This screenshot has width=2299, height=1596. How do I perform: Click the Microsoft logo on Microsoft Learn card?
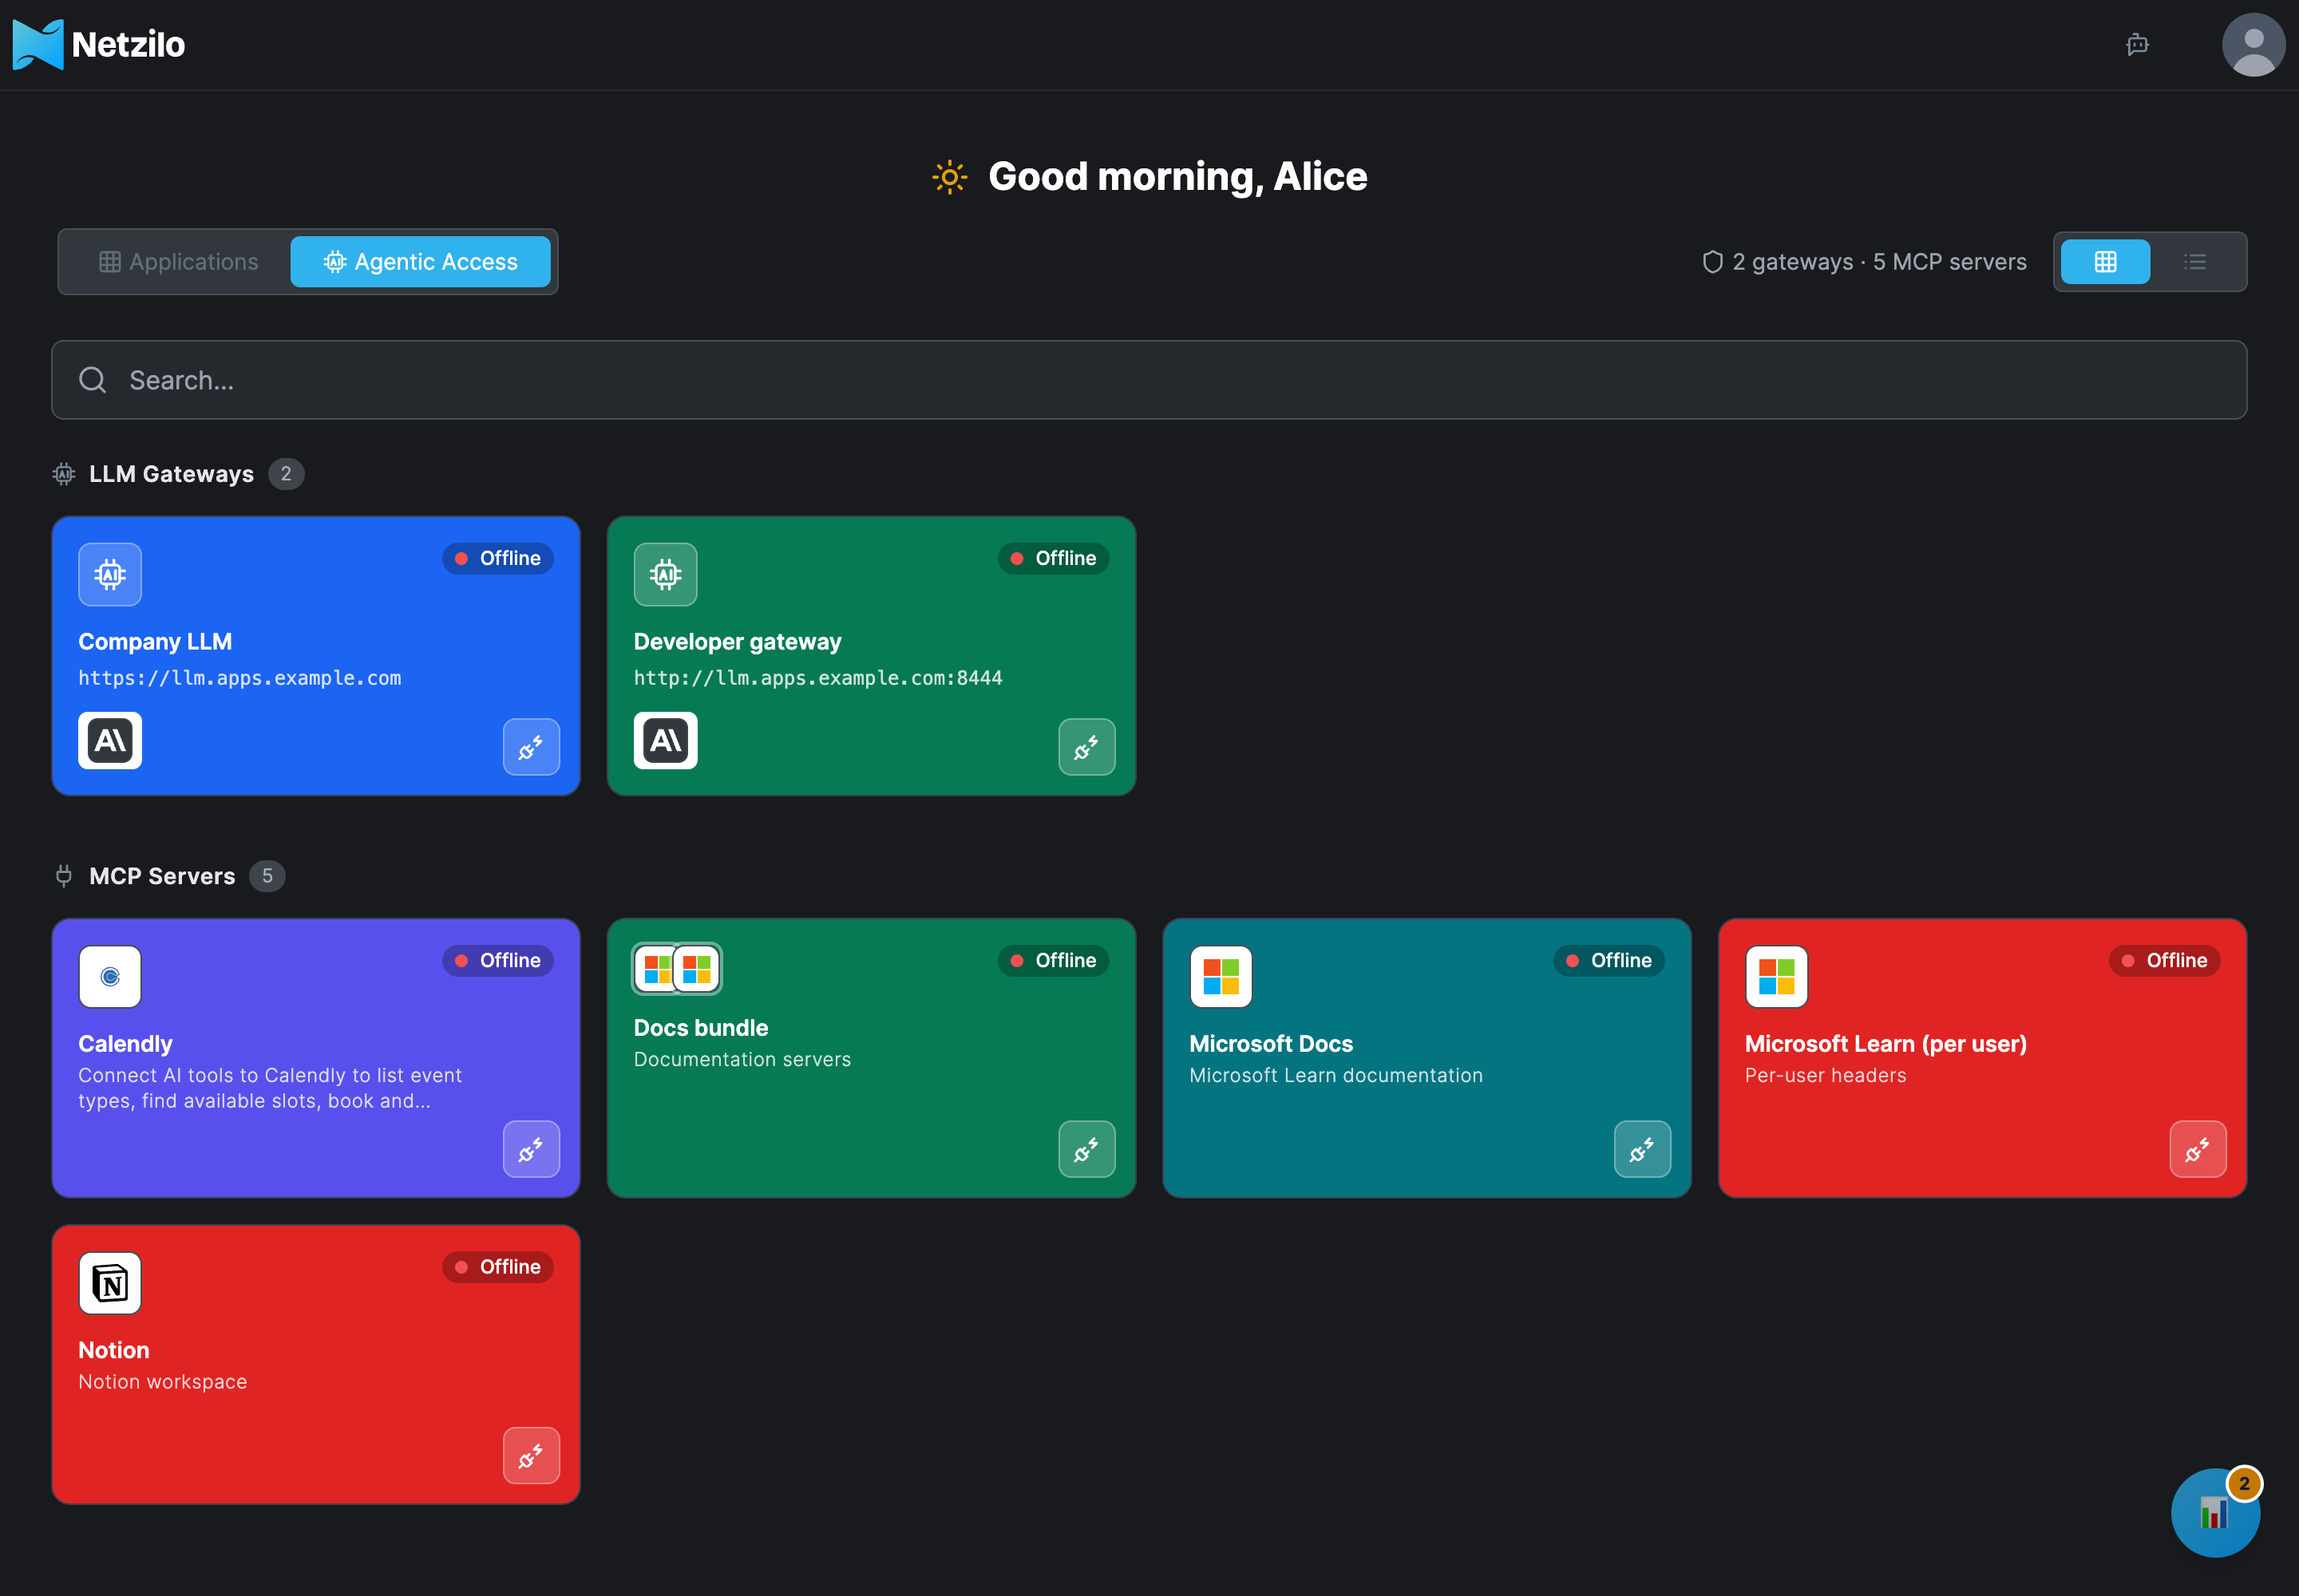[1776, 977]
